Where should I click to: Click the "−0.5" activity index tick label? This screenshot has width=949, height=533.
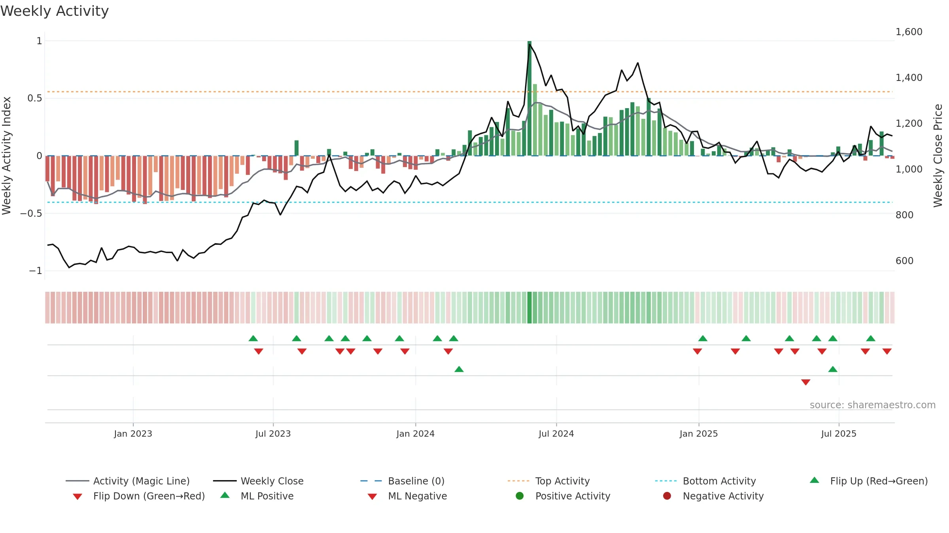click(x=31, y=214)
